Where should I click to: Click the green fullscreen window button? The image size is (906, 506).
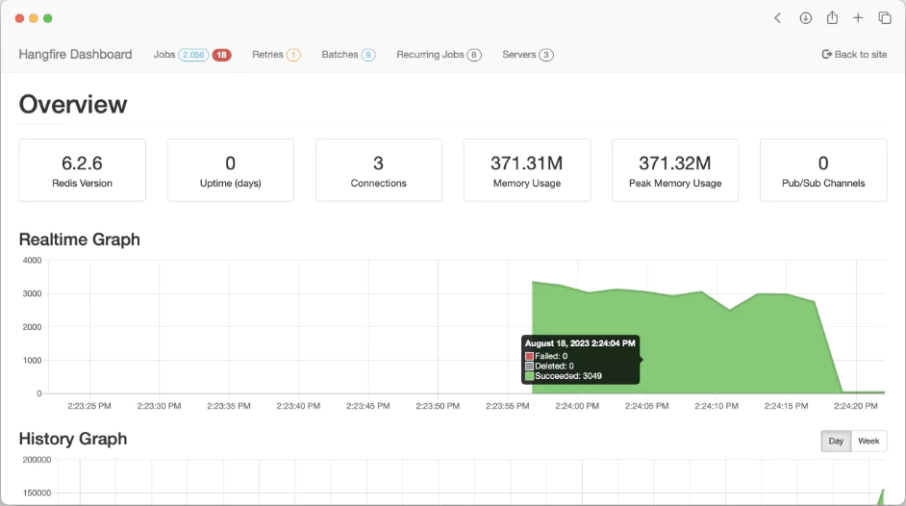[x=48, y=18]
